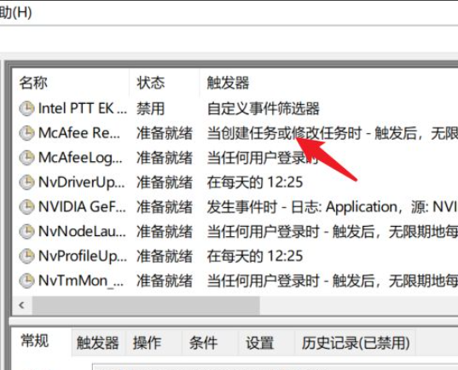Open the 设置 tab

(259, 343)
